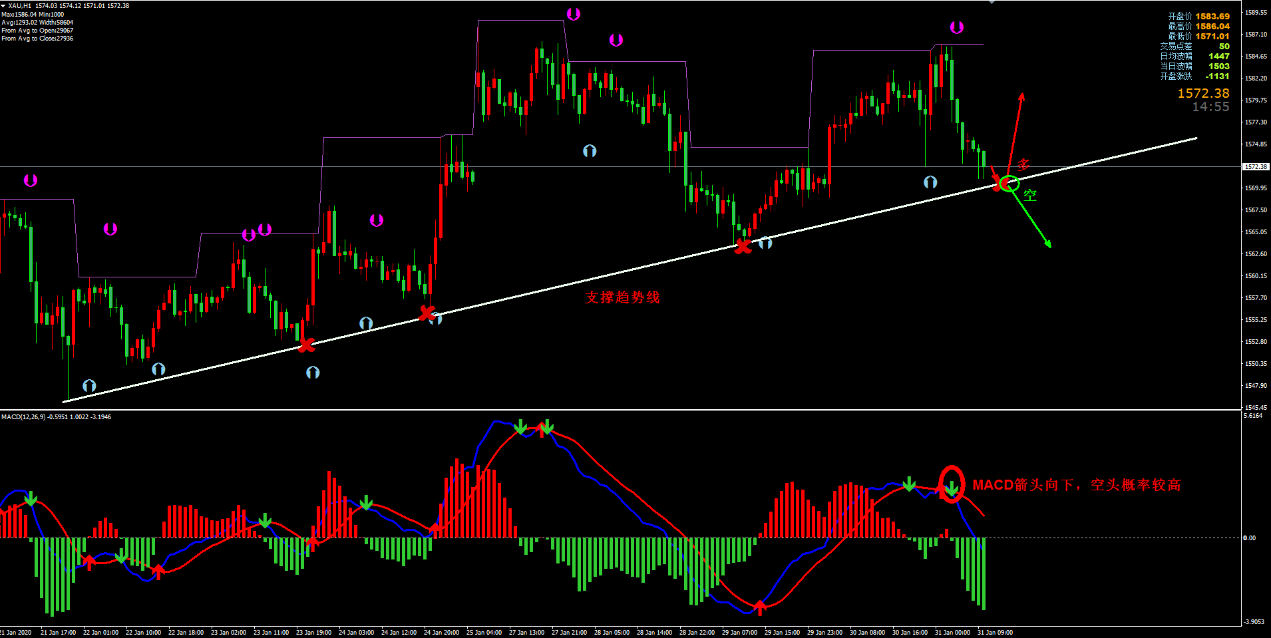The width and height of the screenshot is (1271, 638).
Task: Click the '22 Jan 10:00' time axis label
Action: [x=143, y=633]
